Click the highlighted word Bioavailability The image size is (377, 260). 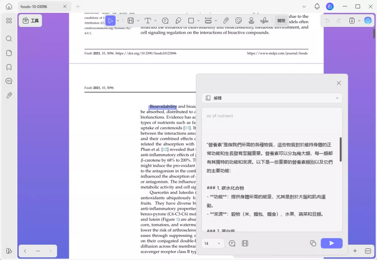[x=163, y=106]
